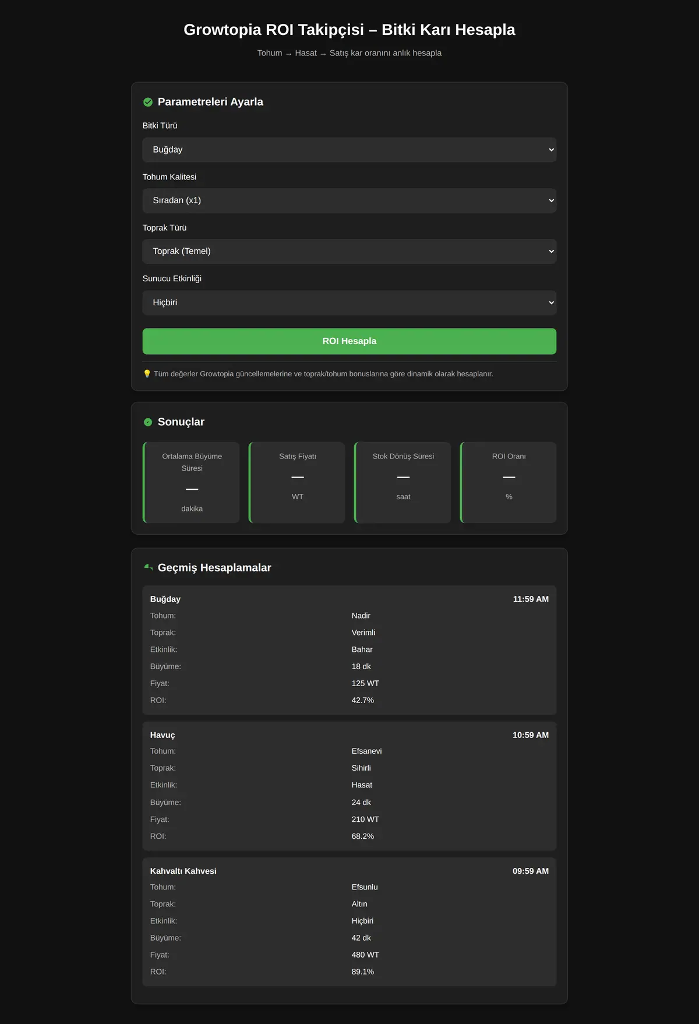Click the 480 WT price value
The image size is (699, 1024).
click(365, 955)
